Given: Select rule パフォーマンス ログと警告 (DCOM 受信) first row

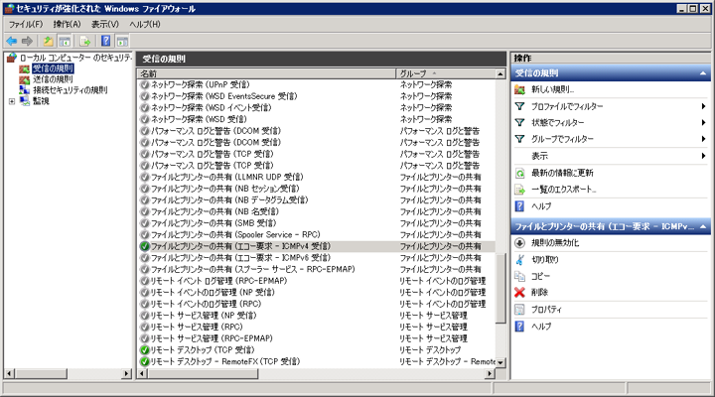Looking at the screenshot, I should click(x=215, y=131).
